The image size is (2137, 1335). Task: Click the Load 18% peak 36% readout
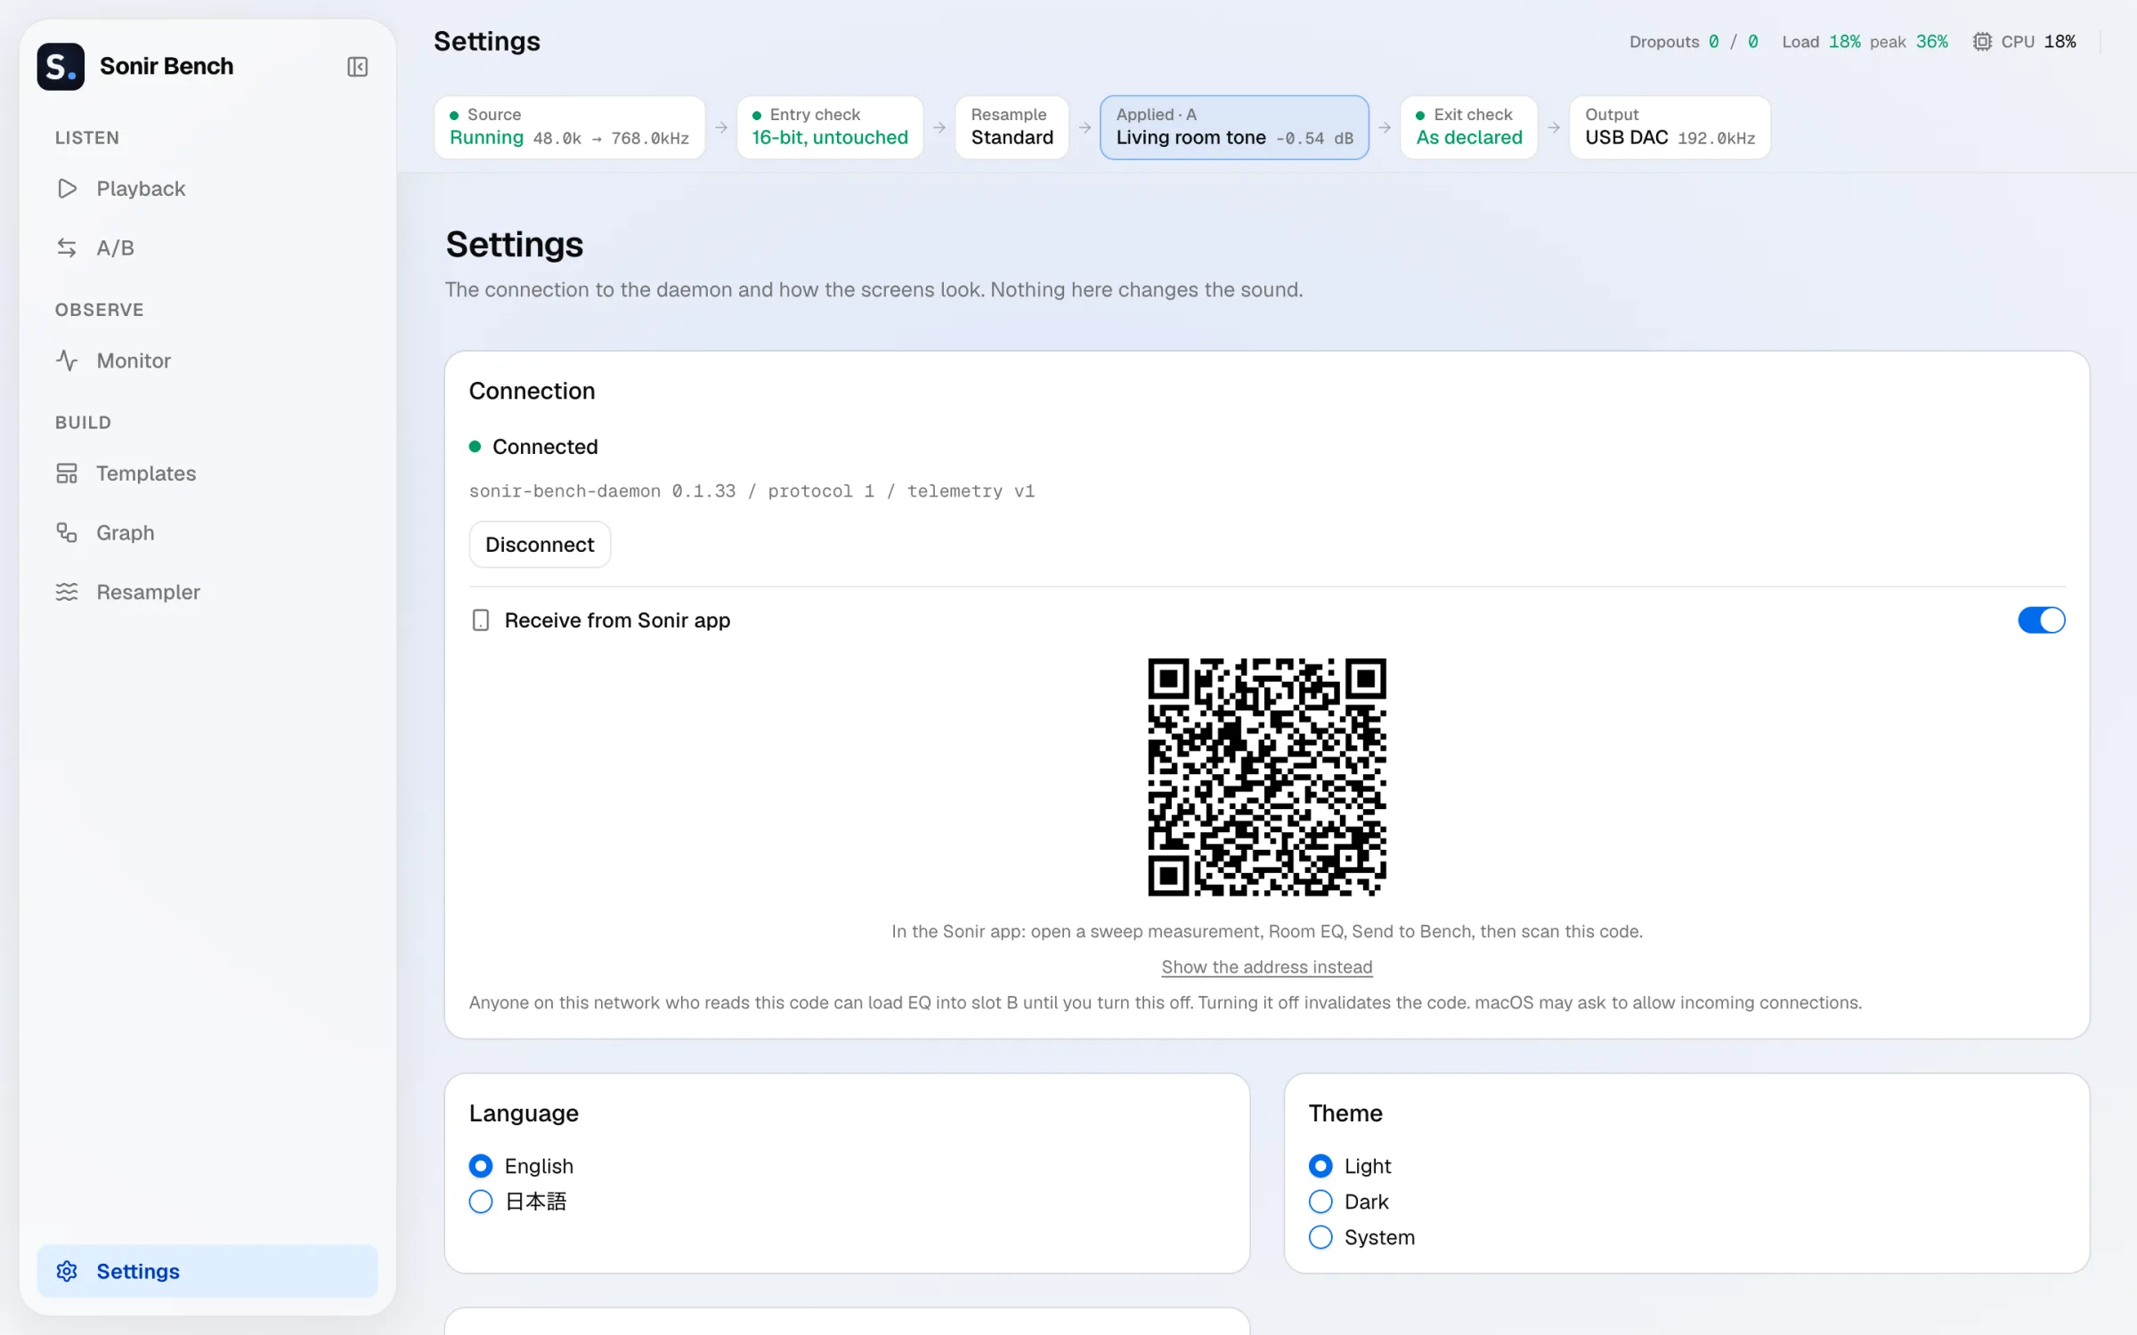pyautogui.click(x=1865, y=42)
